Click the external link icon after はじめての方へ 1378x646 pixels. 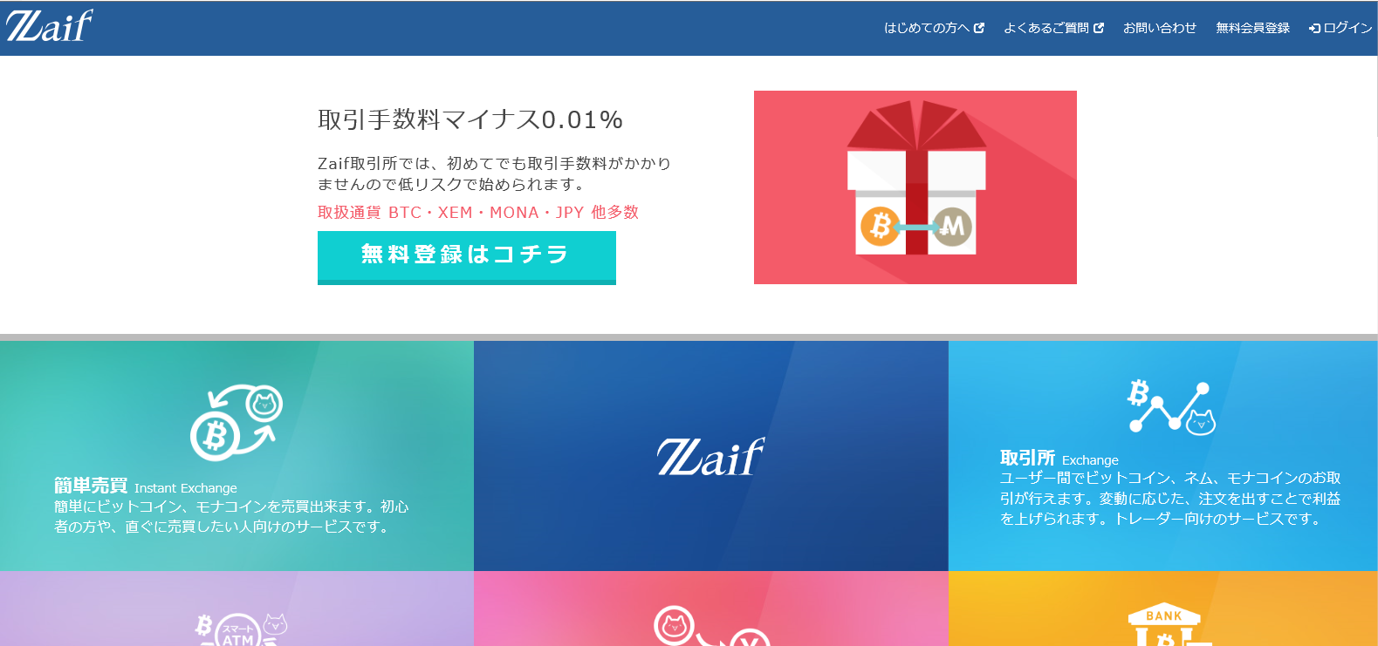point(979,28)
